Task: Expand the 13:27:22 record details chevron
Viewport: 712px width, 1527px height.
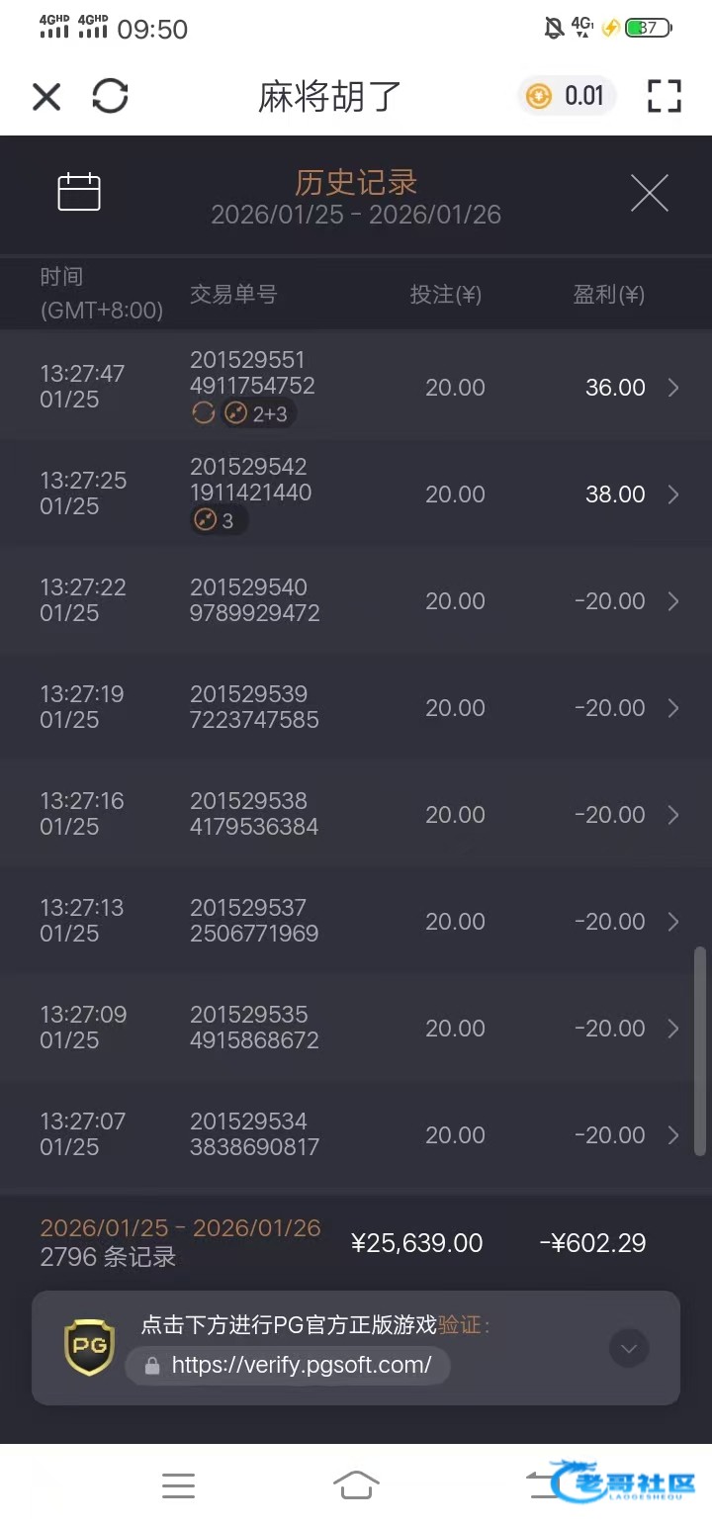Action: 673,601
